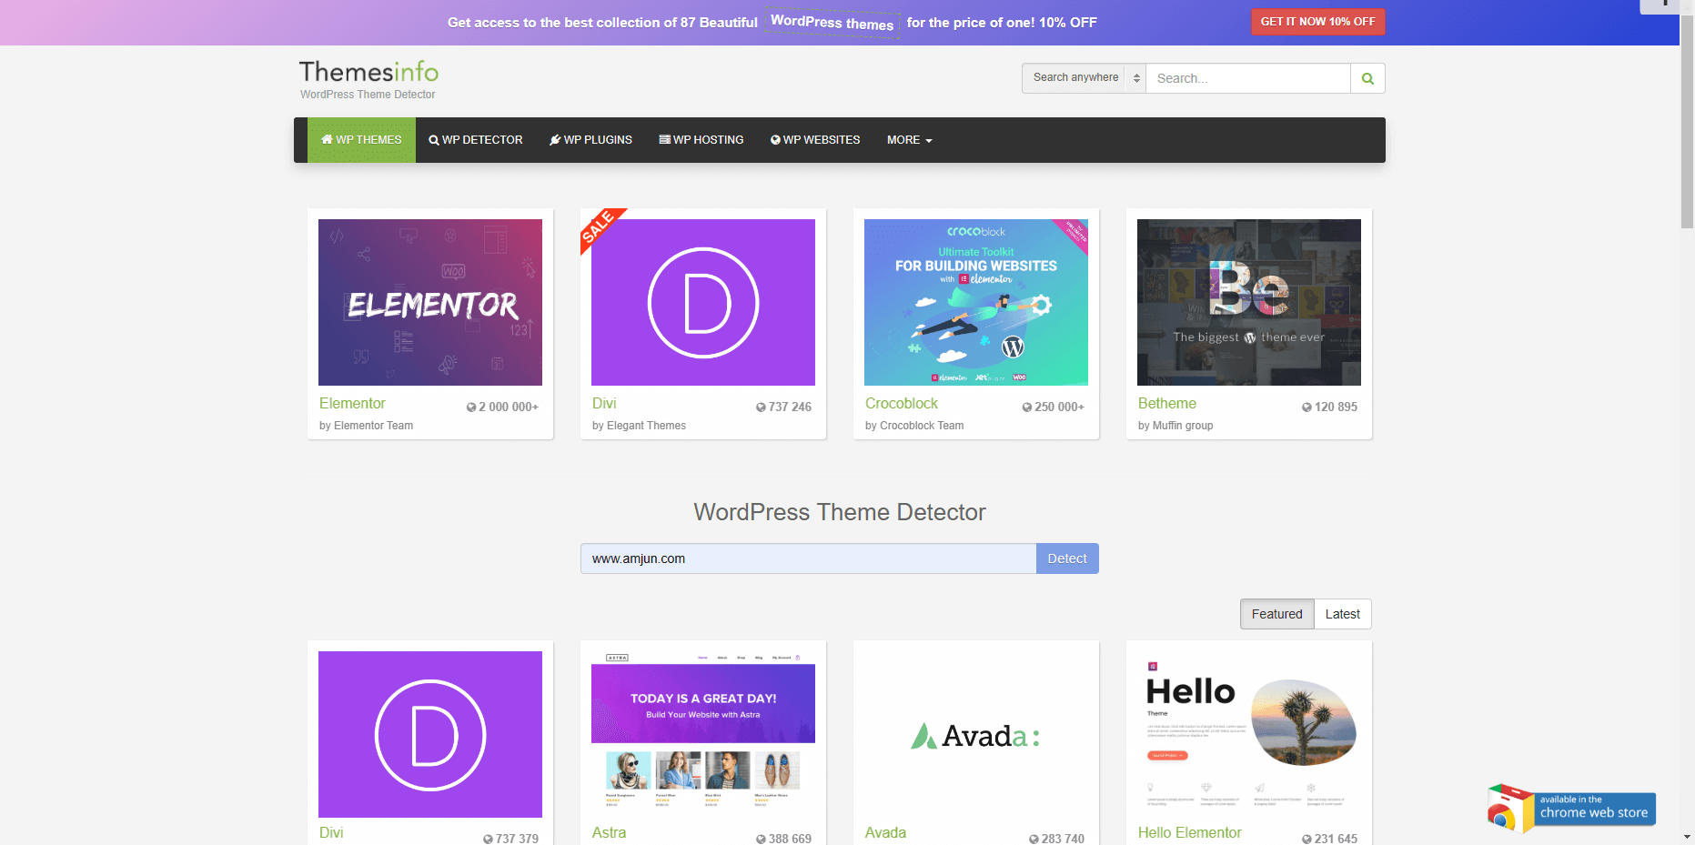Open WP Detector menu item

click(476, 140)
